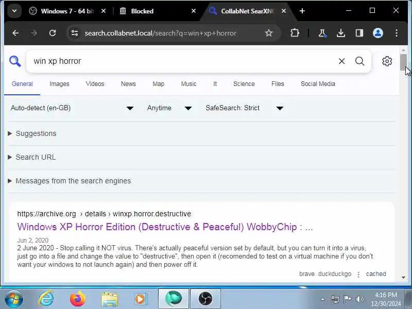
Task: Open Windows Explorer folder from taskbar
Action: click(x=109, y=299)
